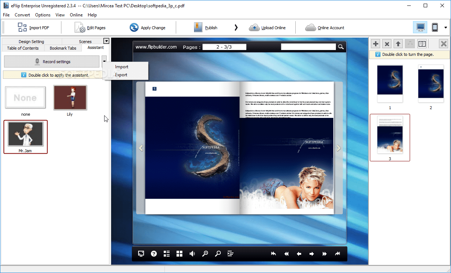This screenshot has height=273, width=451.
Task: Click the arrow between Publish and Upload Online
Action: coord(236,28)
